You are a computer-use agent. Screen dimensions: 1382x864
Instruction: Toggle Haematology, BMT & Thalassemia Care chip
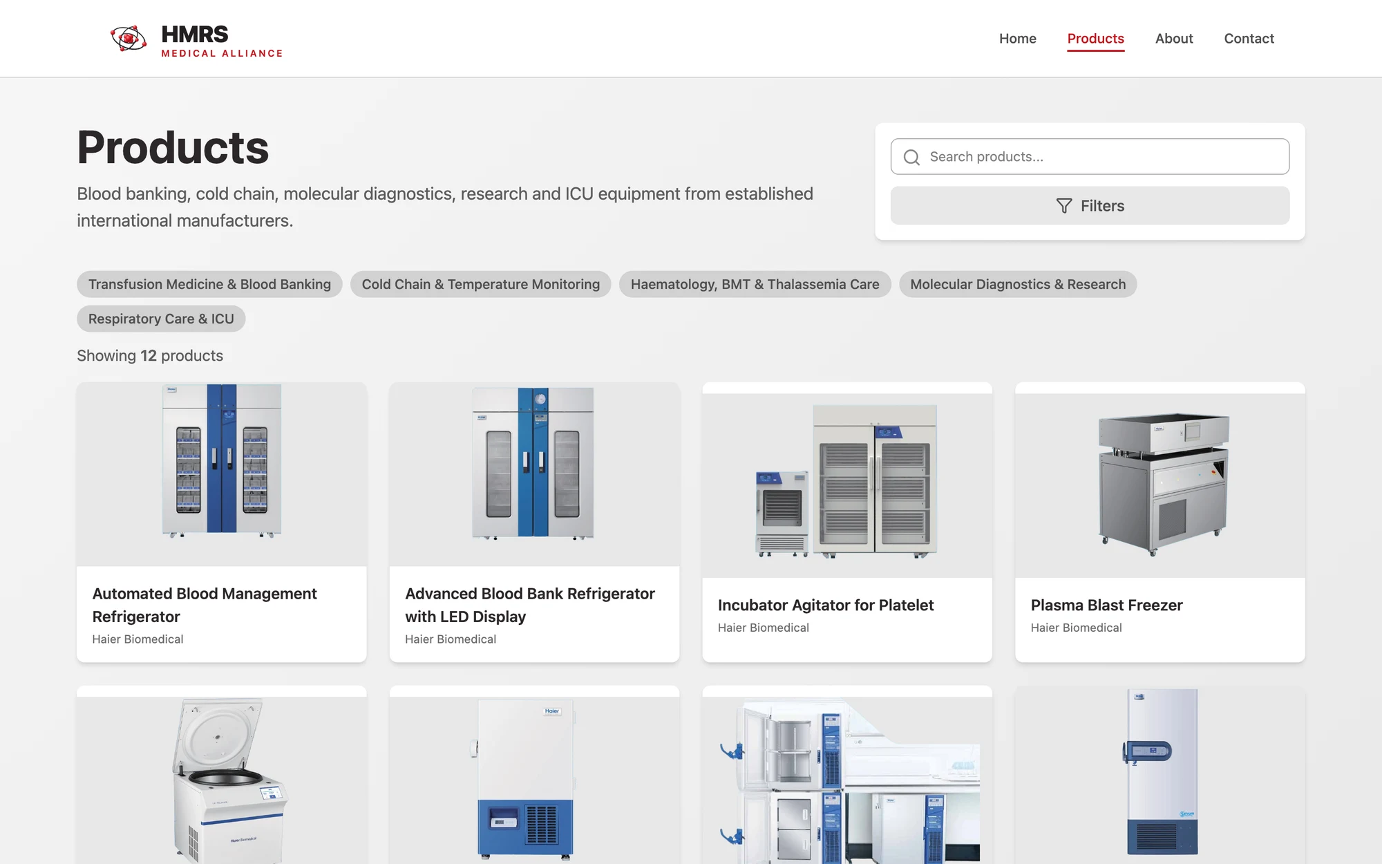click(x=755, y=284)
